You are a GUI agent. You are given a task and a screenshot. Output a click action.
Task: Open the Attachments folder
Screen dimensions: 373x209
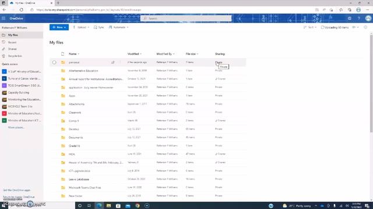coord(76,104)
